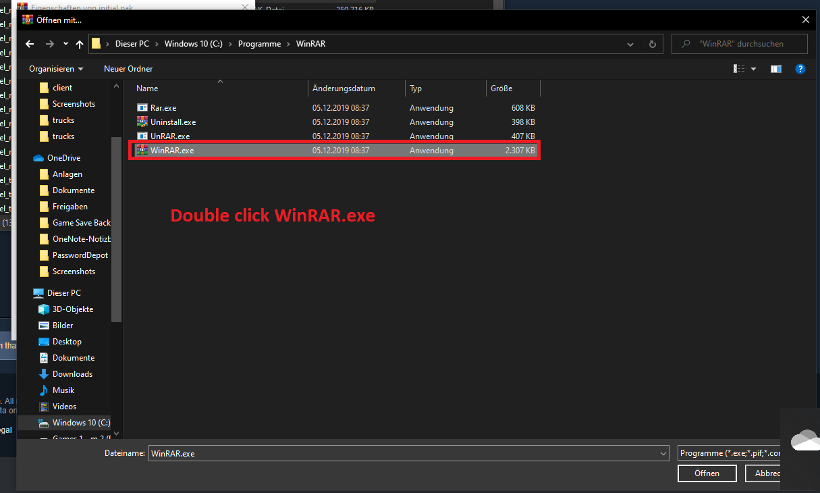This screenshot has width=820, height=493.
Task: Open Dokumente under Dieser PC
Action: point(74,358)
